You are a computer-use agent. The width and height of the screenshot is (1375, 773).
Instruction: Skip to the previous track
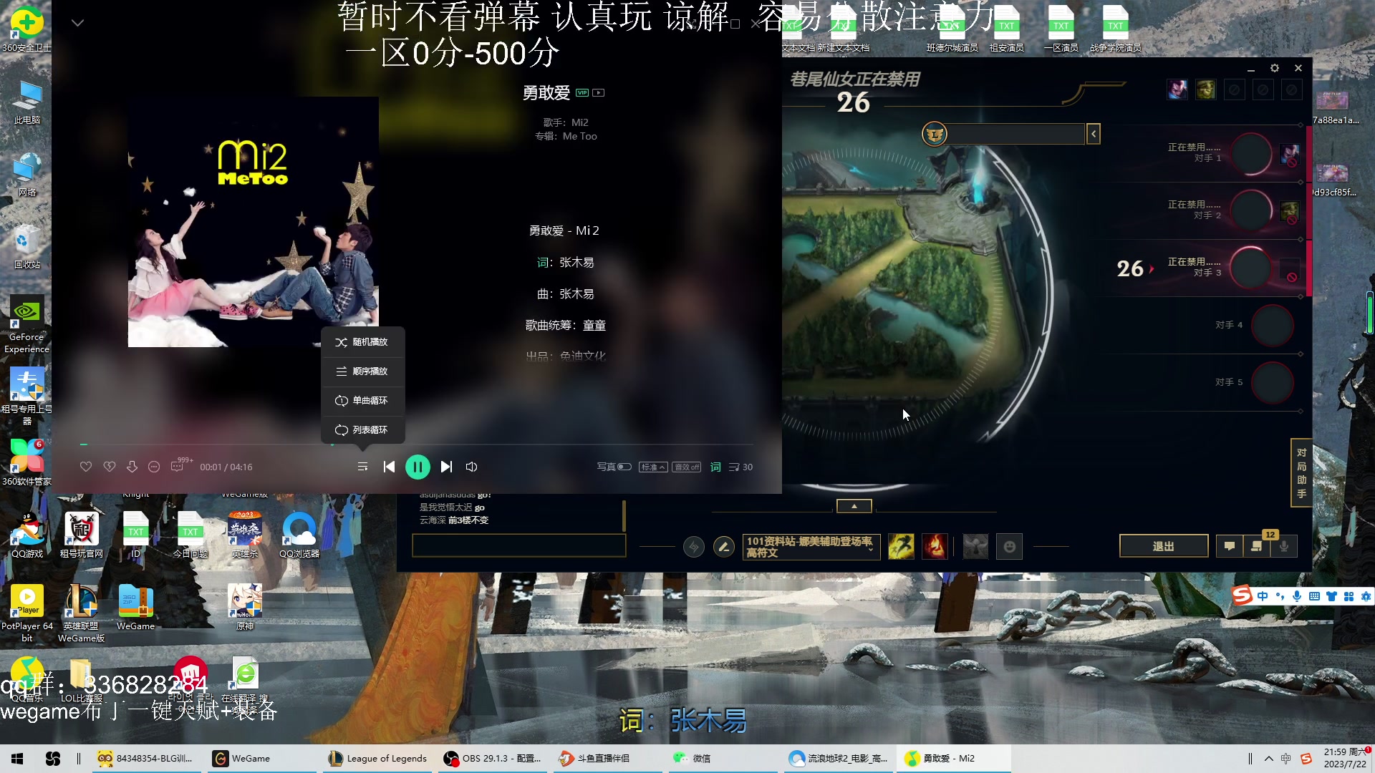point(389,467)
